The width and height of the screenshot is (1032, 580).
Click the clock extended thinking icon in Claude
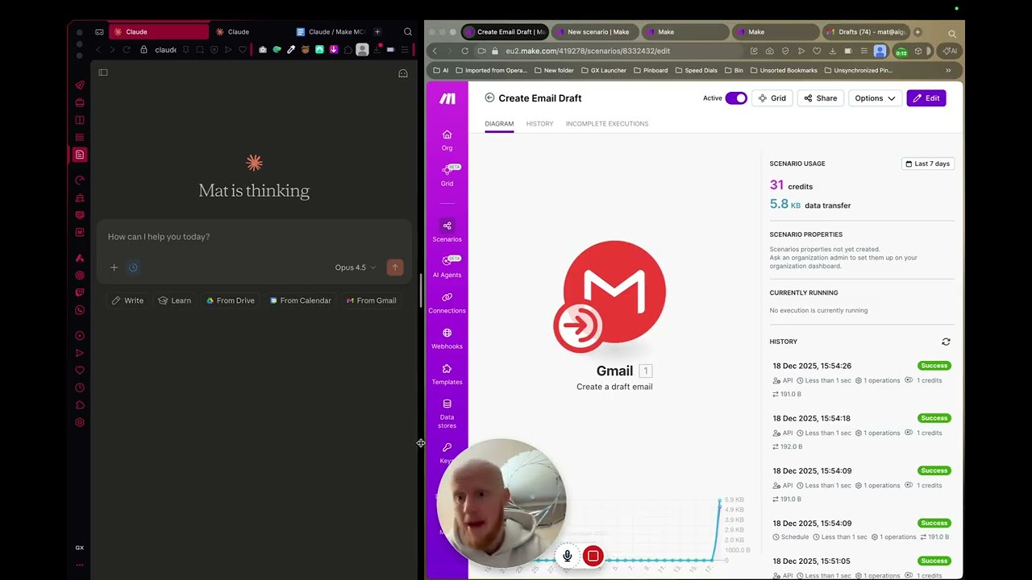point(133,267)
